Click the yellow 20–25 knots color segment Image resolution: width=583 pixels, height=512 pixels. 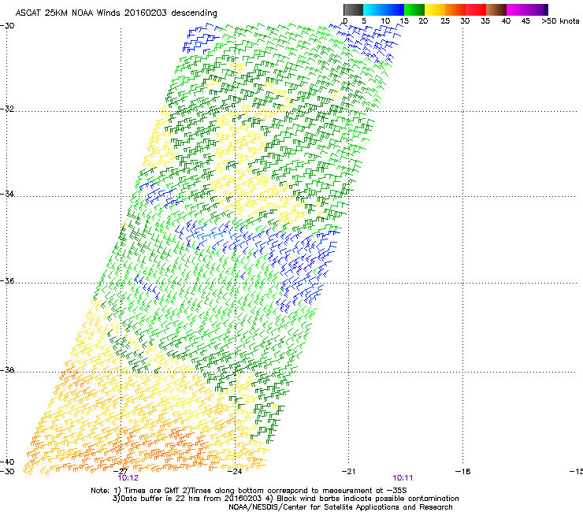click(435, 9)
